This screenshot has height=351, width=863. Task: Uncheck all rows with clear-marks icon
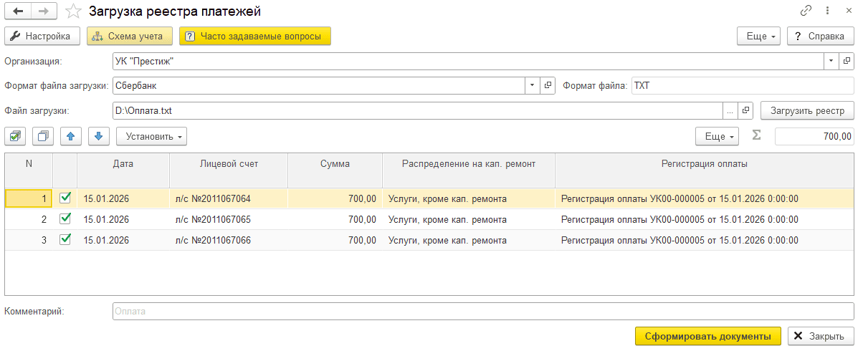44,135
